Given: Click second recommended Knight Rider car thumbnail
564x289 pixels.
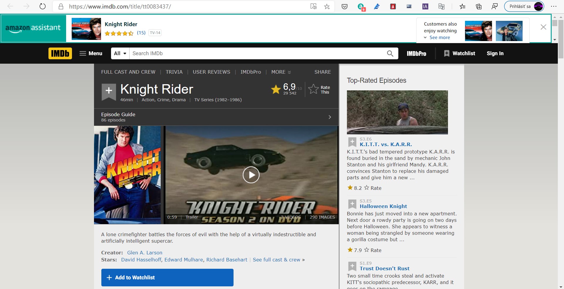Looking at the screenshot, I should click(509, 31).
